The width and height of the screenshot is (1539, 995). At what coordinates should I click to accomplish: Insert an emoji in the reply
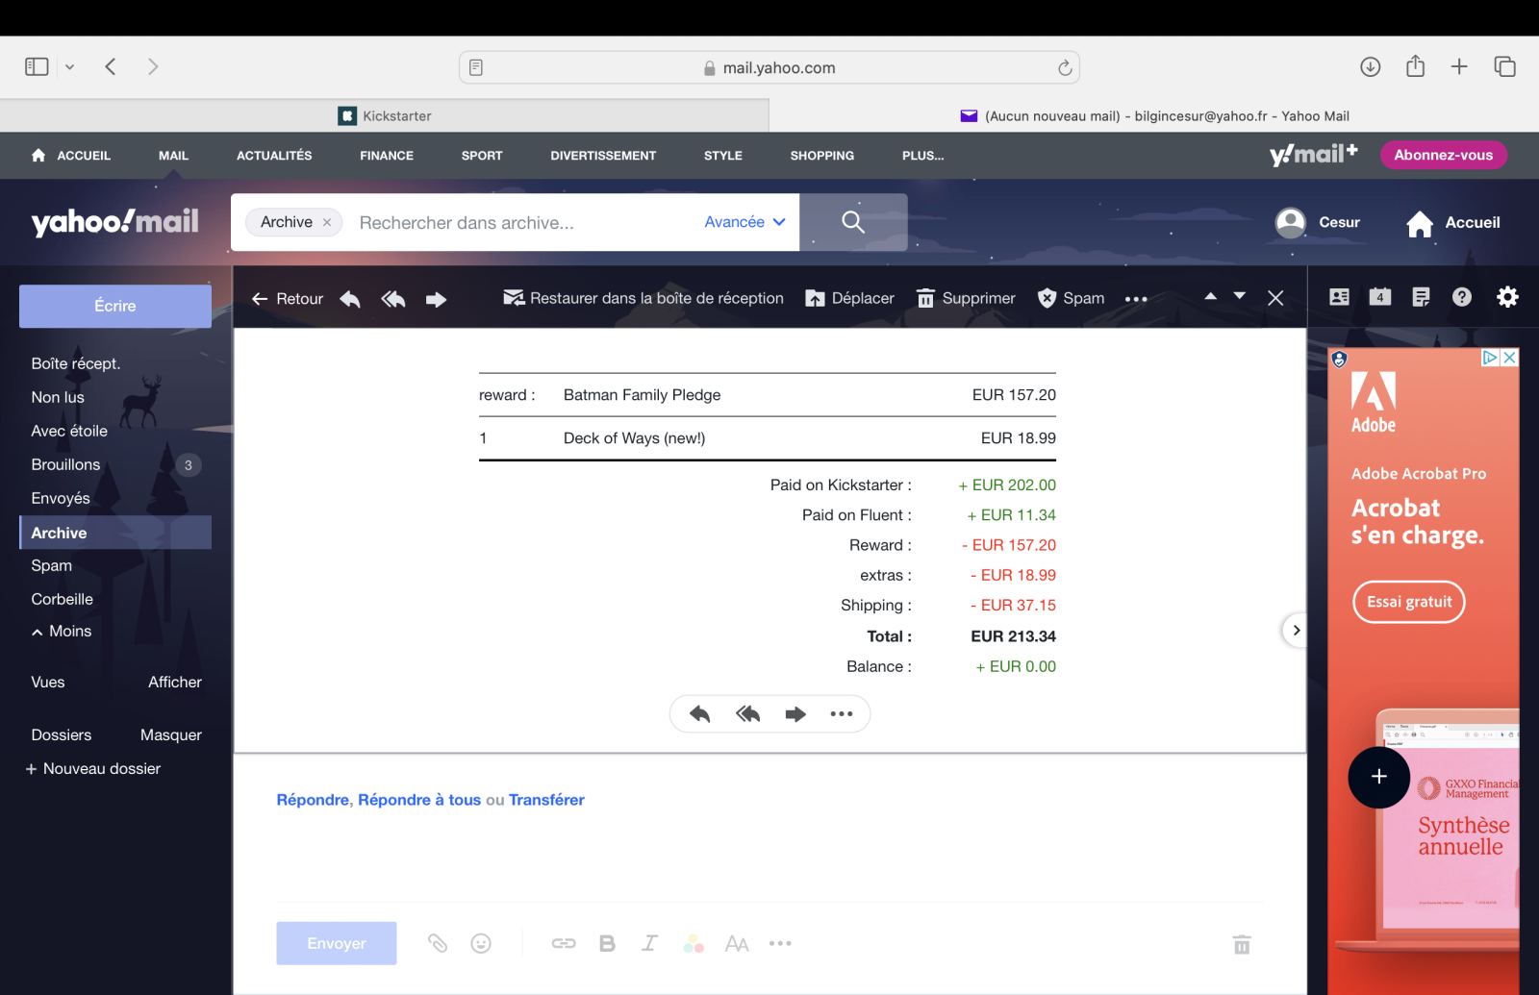[481, 943]
